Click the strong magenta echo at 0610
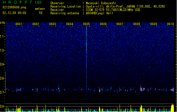 [172, 90]
